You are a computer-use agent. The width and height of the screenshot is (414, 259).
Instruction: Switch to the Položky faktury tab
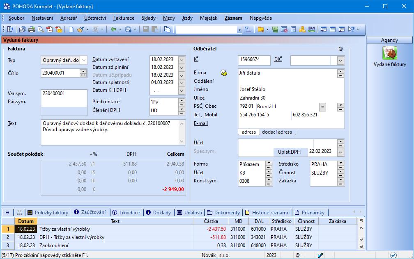click(48, 212)
